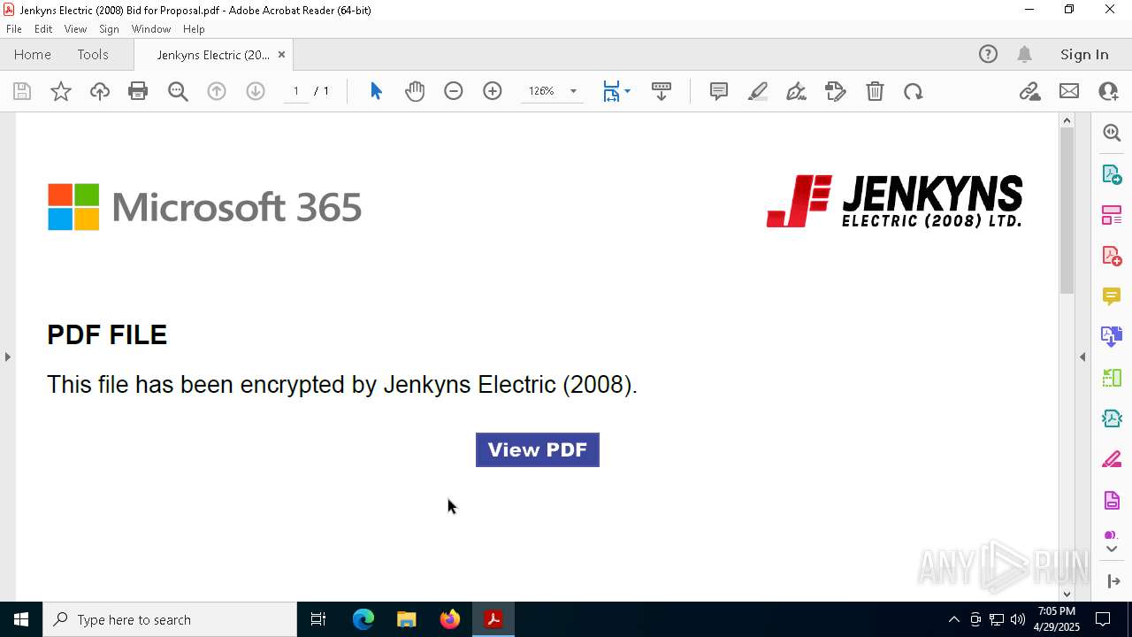Screen dimensions: 1132x637
Task: Click the scrolling mode keyboard icon
Action: click(662, 91)
